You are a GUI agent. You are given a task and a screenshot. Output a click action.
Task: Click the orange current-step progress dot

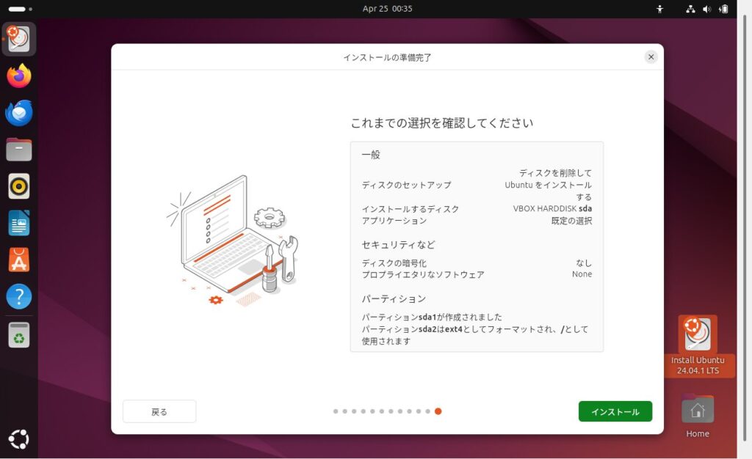coord(438,411)
